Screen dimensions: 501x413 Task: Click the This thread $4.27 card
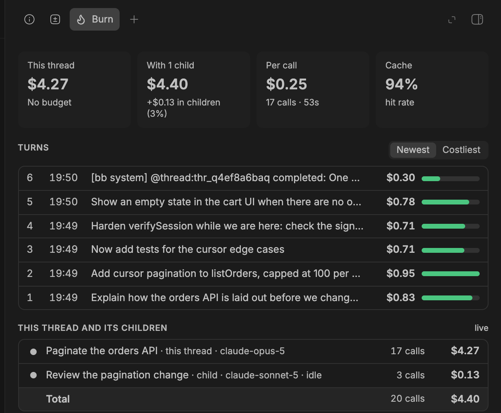coord(75,90)
